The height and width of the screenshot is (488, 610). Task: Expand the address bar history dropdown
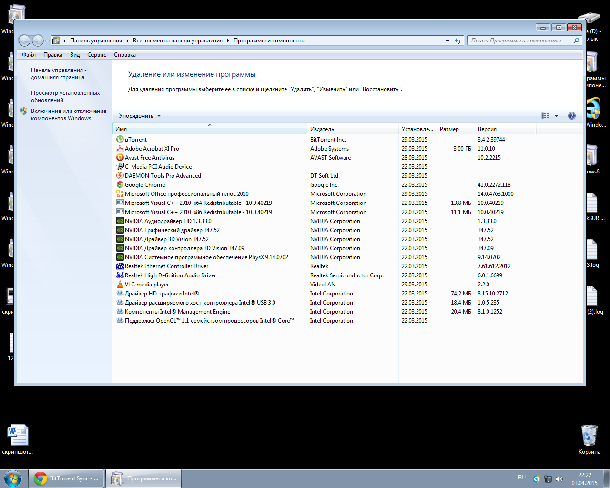coord(447,41)
